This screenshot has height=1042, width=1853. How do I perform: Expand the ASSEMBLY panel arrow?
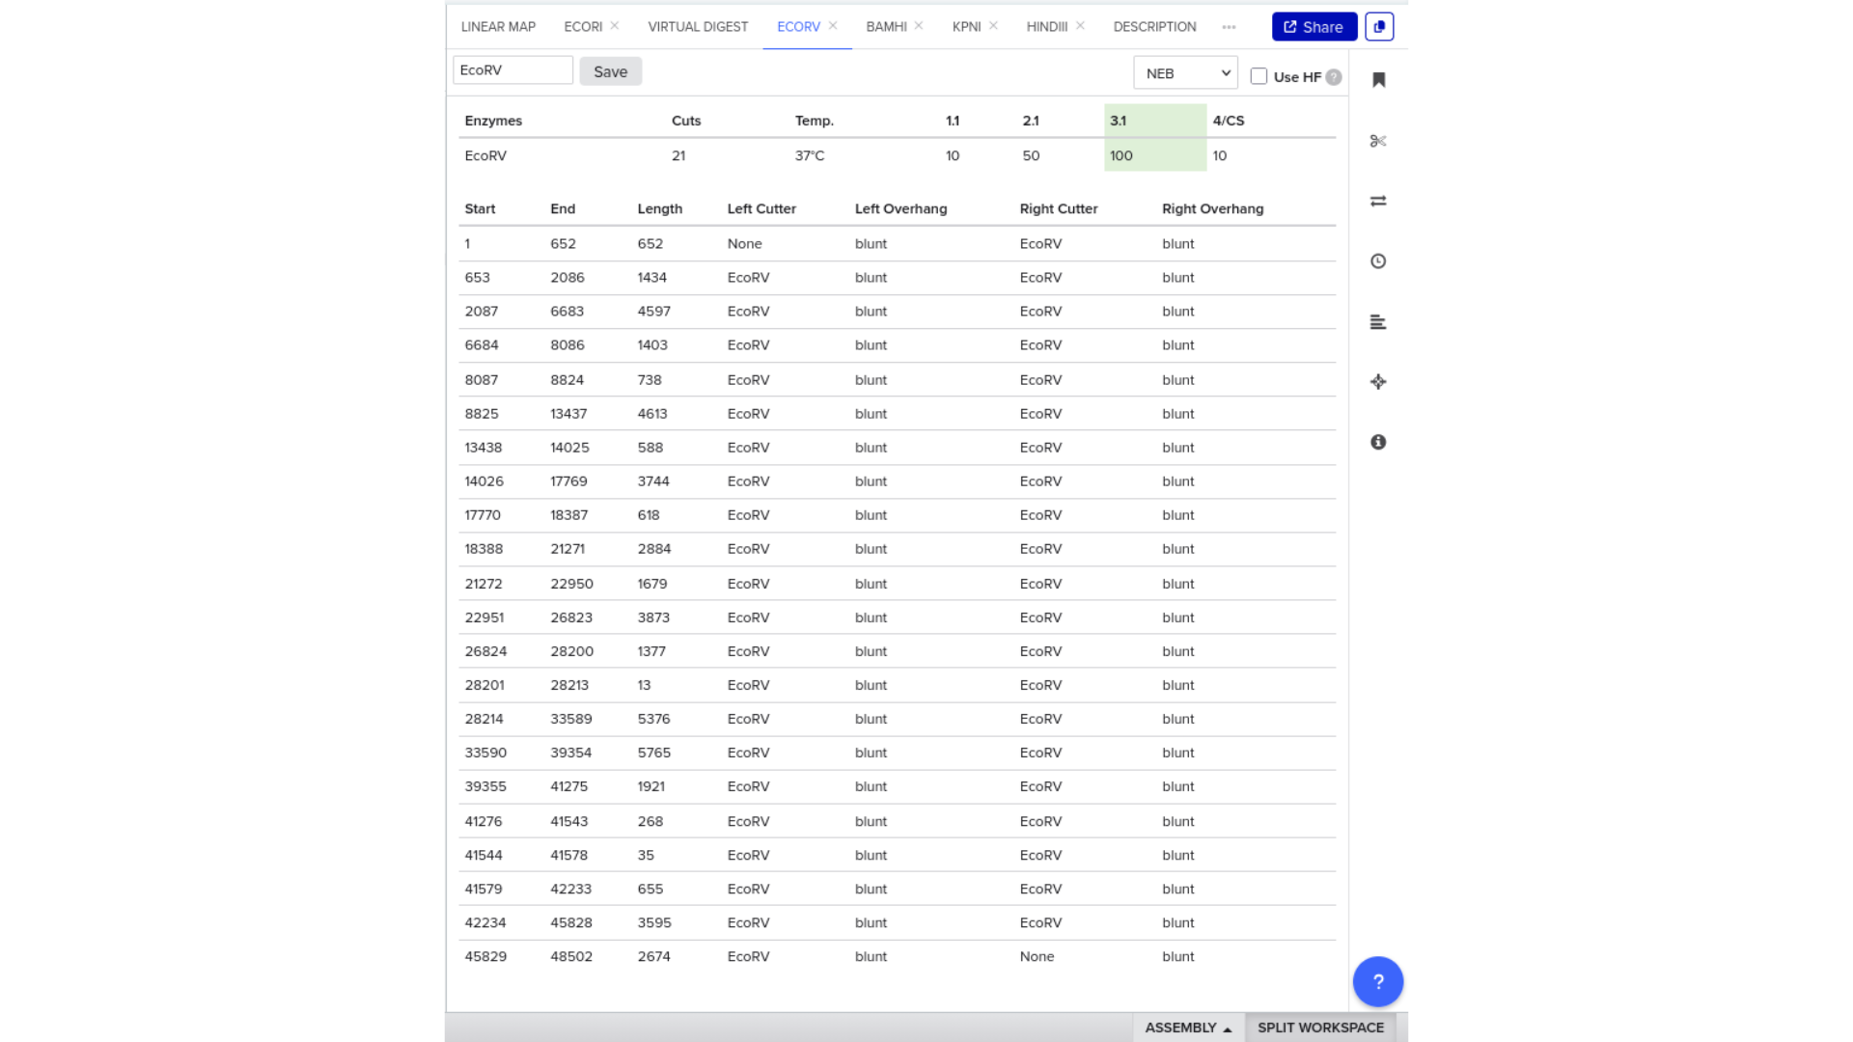(1228, 1028)
